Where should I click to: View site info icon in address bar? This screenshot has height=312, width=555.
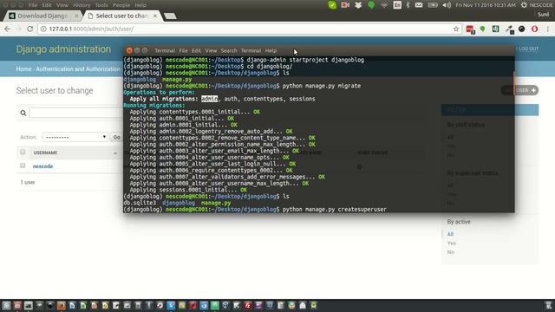point(43,29)
